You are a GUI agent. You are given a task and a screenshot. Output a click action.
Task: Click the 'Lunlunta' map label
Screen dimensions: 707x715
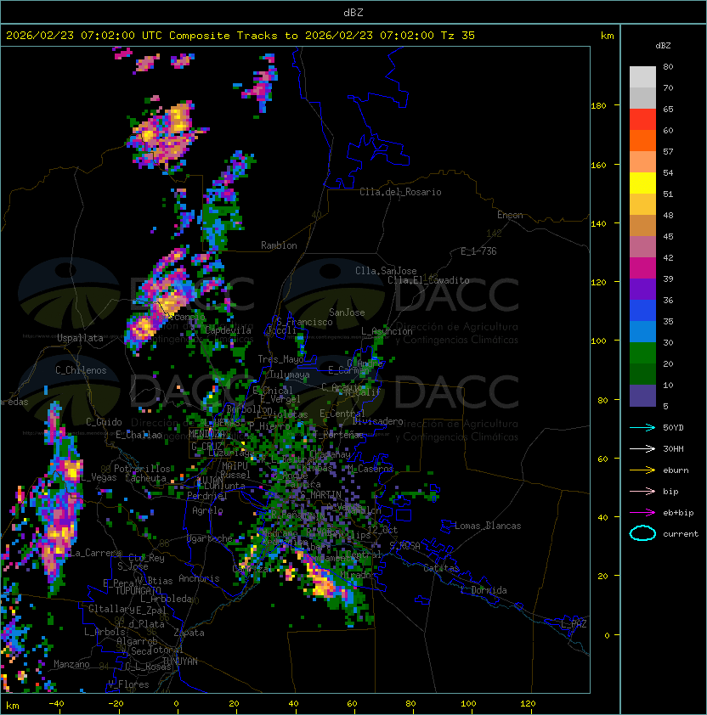tap(224, 486)
